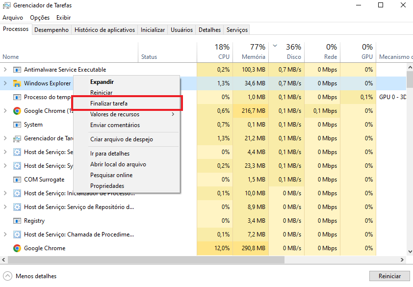Viewport: 413px width, 287px height.
Task: Open the Arquivo menu
Action: point(13,18)
